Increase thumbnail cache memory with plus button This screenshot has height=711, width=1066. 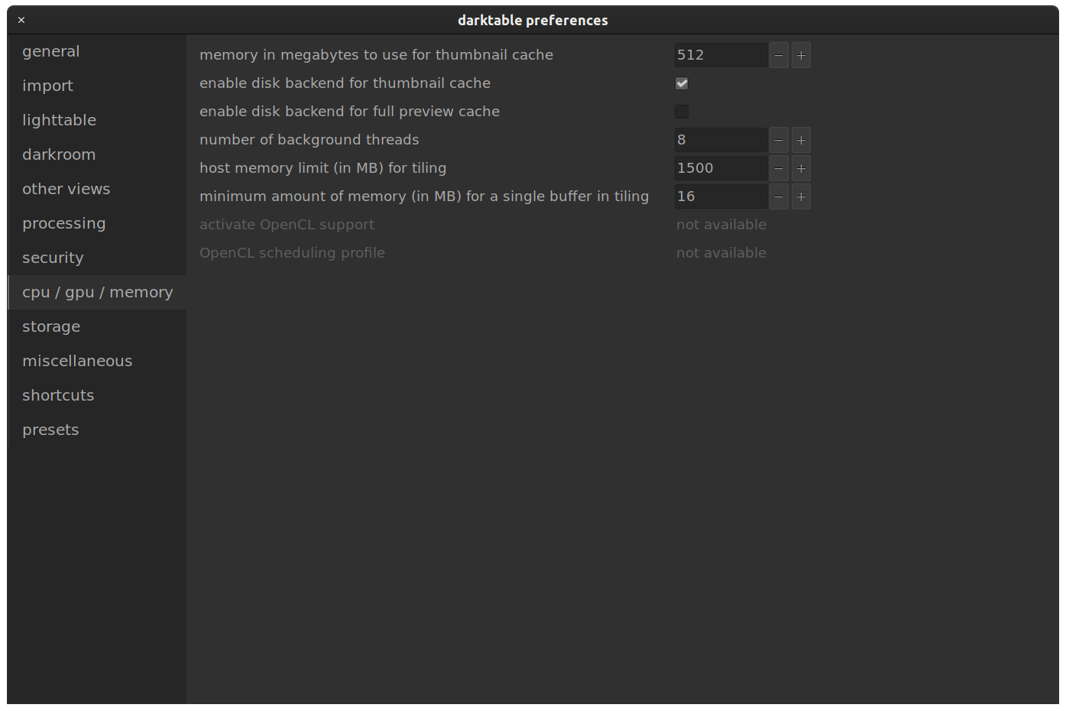pos(801,55)
